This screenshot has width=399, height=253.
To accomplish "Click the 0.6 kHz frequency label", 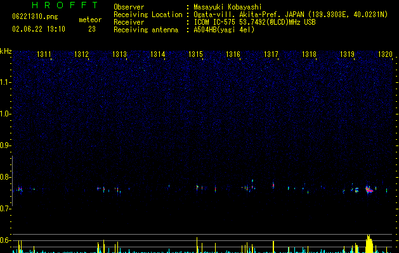I will (x=6, y=240).
